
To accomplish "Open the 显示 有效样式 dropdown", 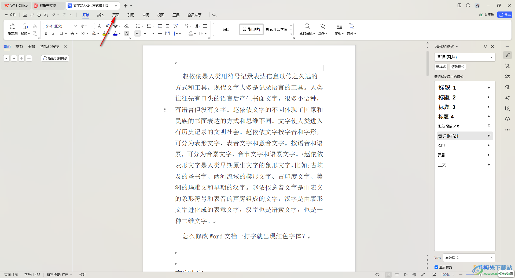I will 469,258.
